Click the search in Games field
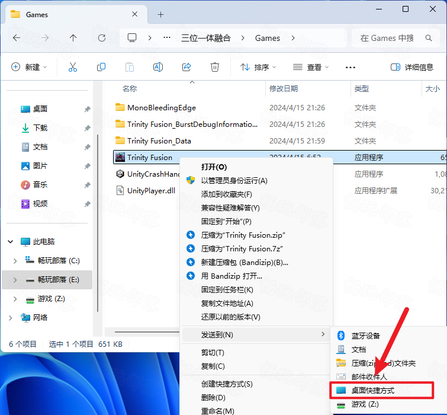 click(395, 38)
